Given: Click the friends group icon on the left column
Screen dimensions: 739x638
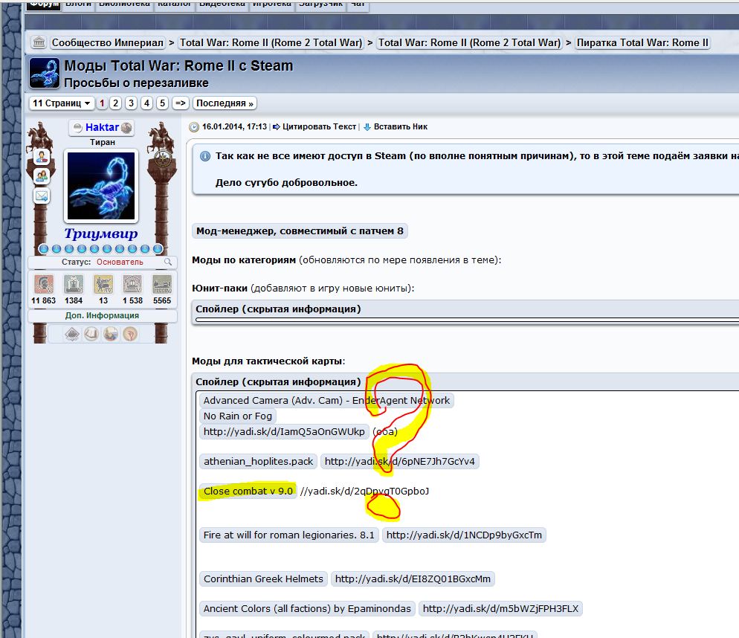Looking at the screenshot, I should coord(42,176).
